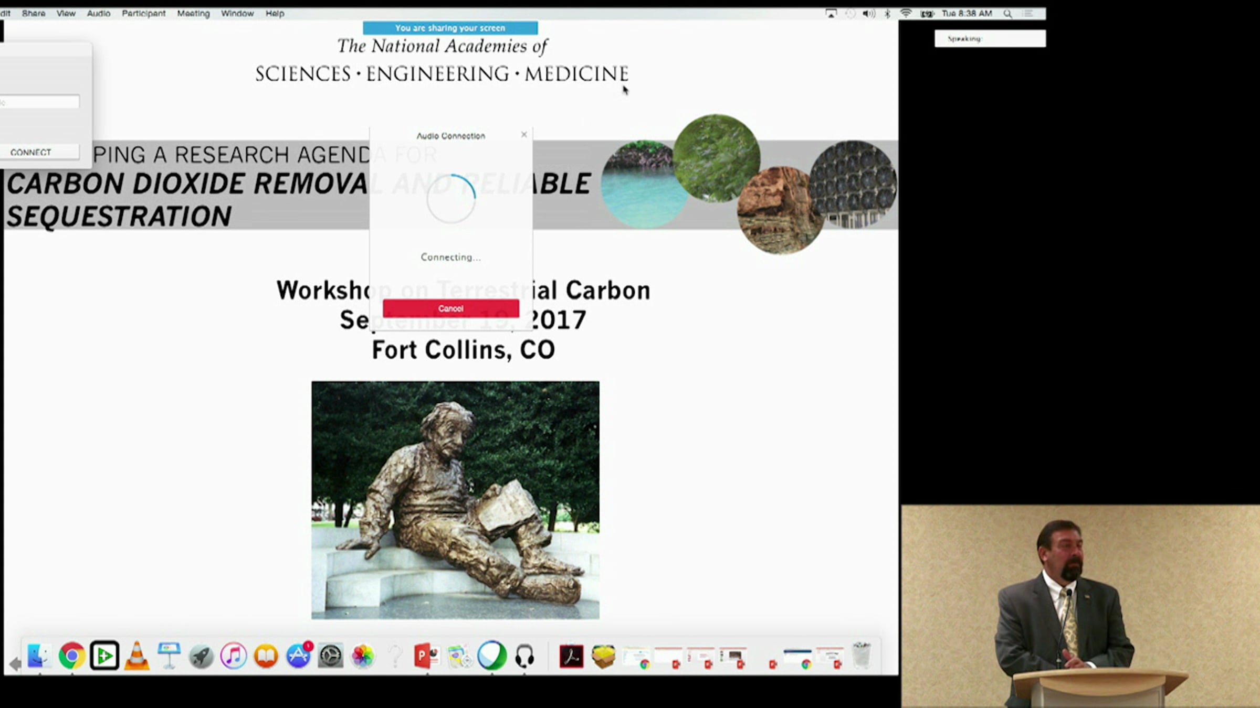This screenshot has width=1260, height=708.
Task: Cancel the audio connection
Action: coord(450,308)
